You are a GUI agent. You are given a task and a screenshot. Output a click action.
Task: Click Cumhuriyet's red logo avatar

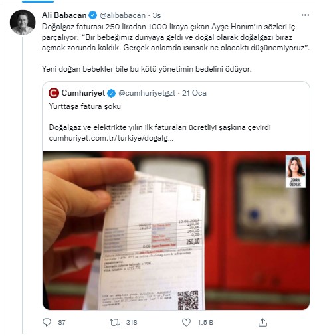point(54,93)
